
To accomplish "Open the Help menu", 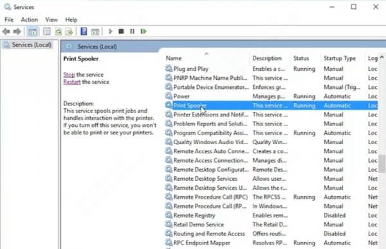I will [x=71, y=20].
